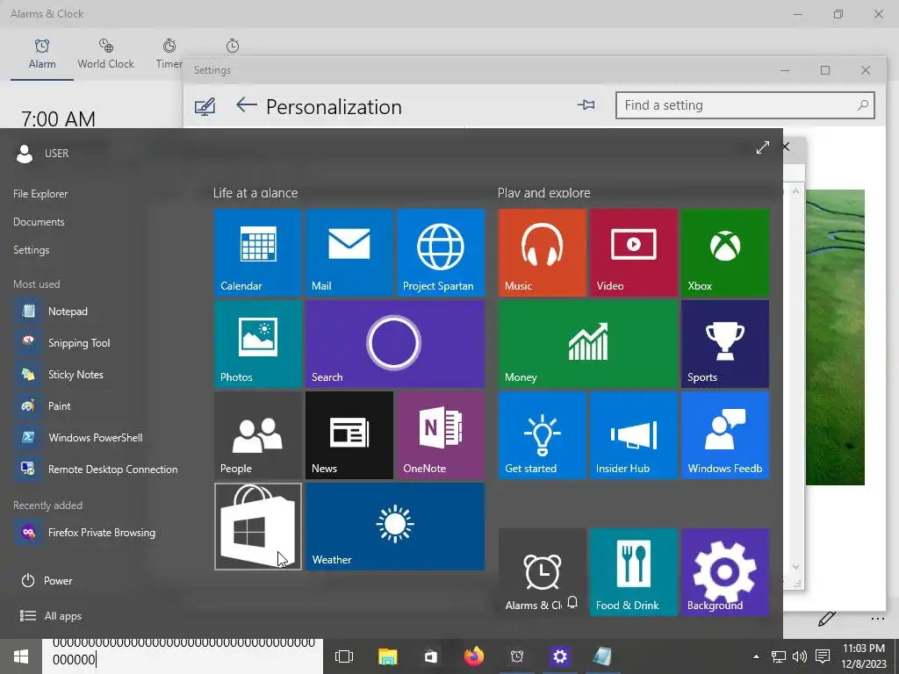Viewport: 899px width, 674px height.
Task: Open the Food & Drink tile
Action: coord(634,572)
